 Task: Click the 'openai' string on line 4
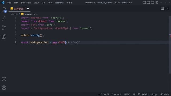pos(85,28)
